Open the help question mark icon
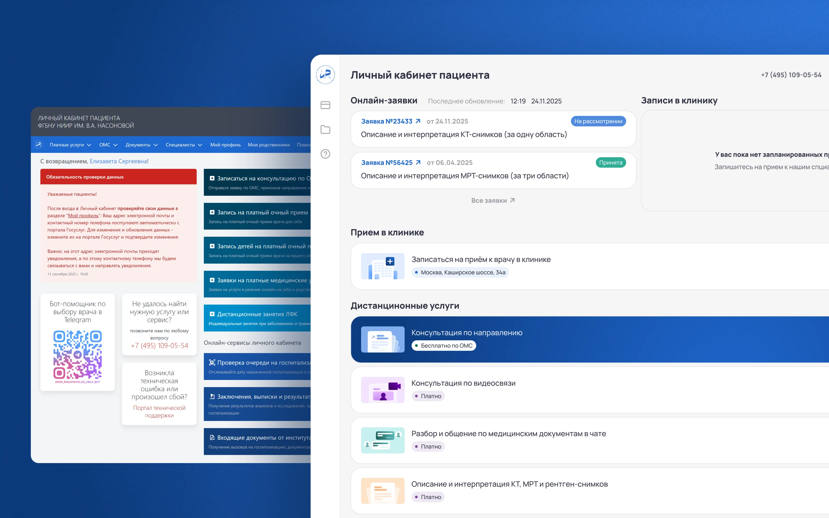Screen dimensions: 829x518 (325, 154)
